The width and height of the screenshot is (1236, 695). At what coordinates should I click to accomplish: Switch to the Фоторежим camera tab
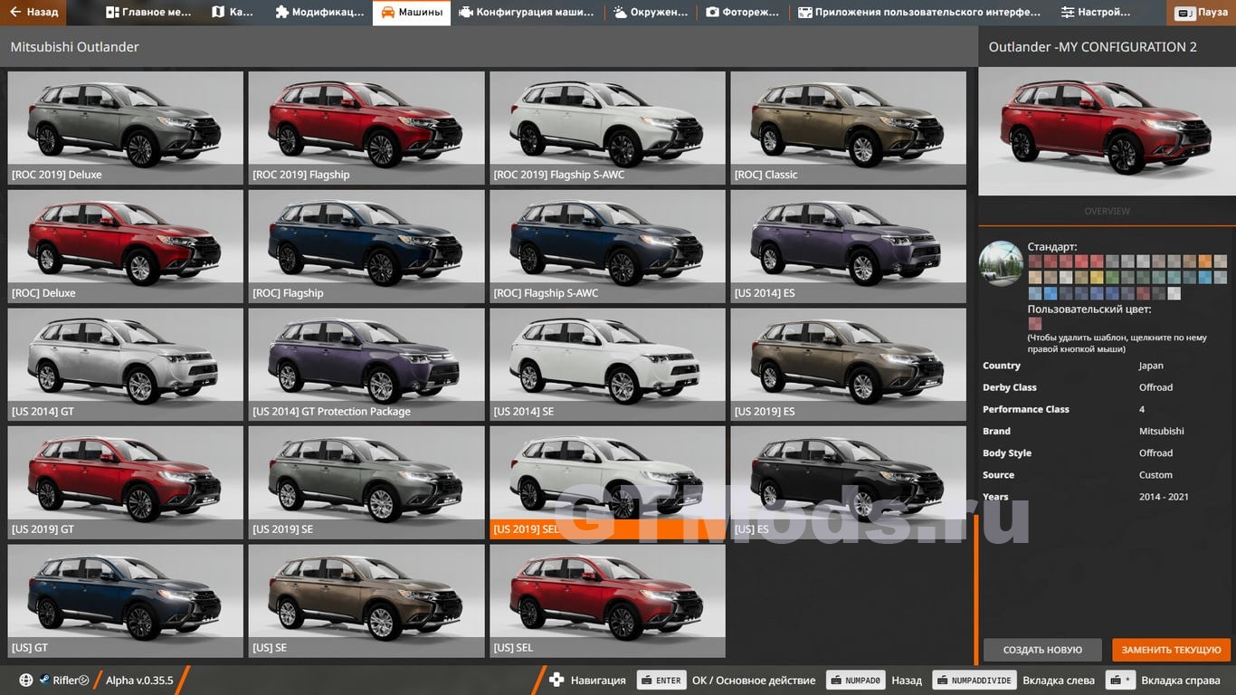[743, 13]
